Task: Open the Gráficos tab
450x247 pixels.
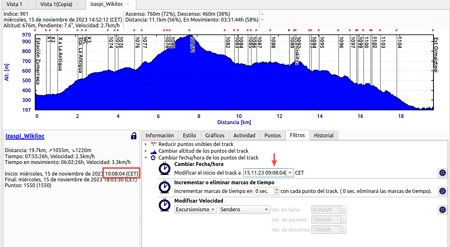Action: (215, 135)
